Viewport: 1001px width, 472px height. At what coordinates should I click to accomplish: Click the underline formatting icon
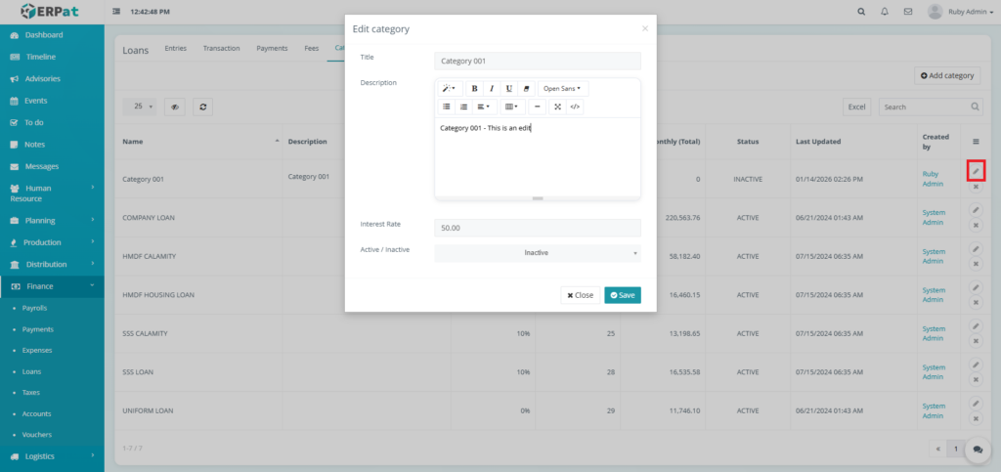(x=508, y=88)
